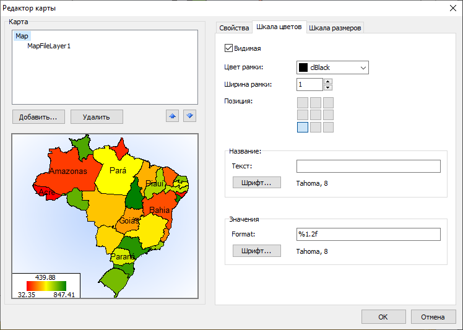Click the Удалить button
This screenshot has height=330, width=463.
(x=97, y=116)
